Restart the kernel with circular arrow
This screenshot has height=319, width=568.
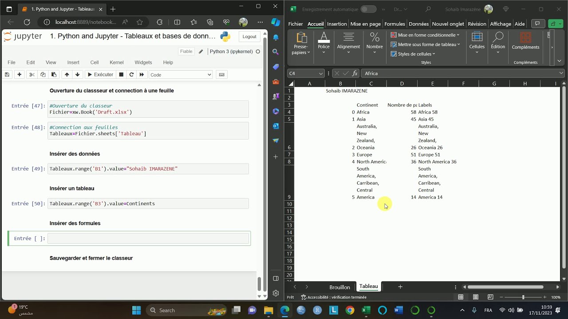click(x=131, y=75)
